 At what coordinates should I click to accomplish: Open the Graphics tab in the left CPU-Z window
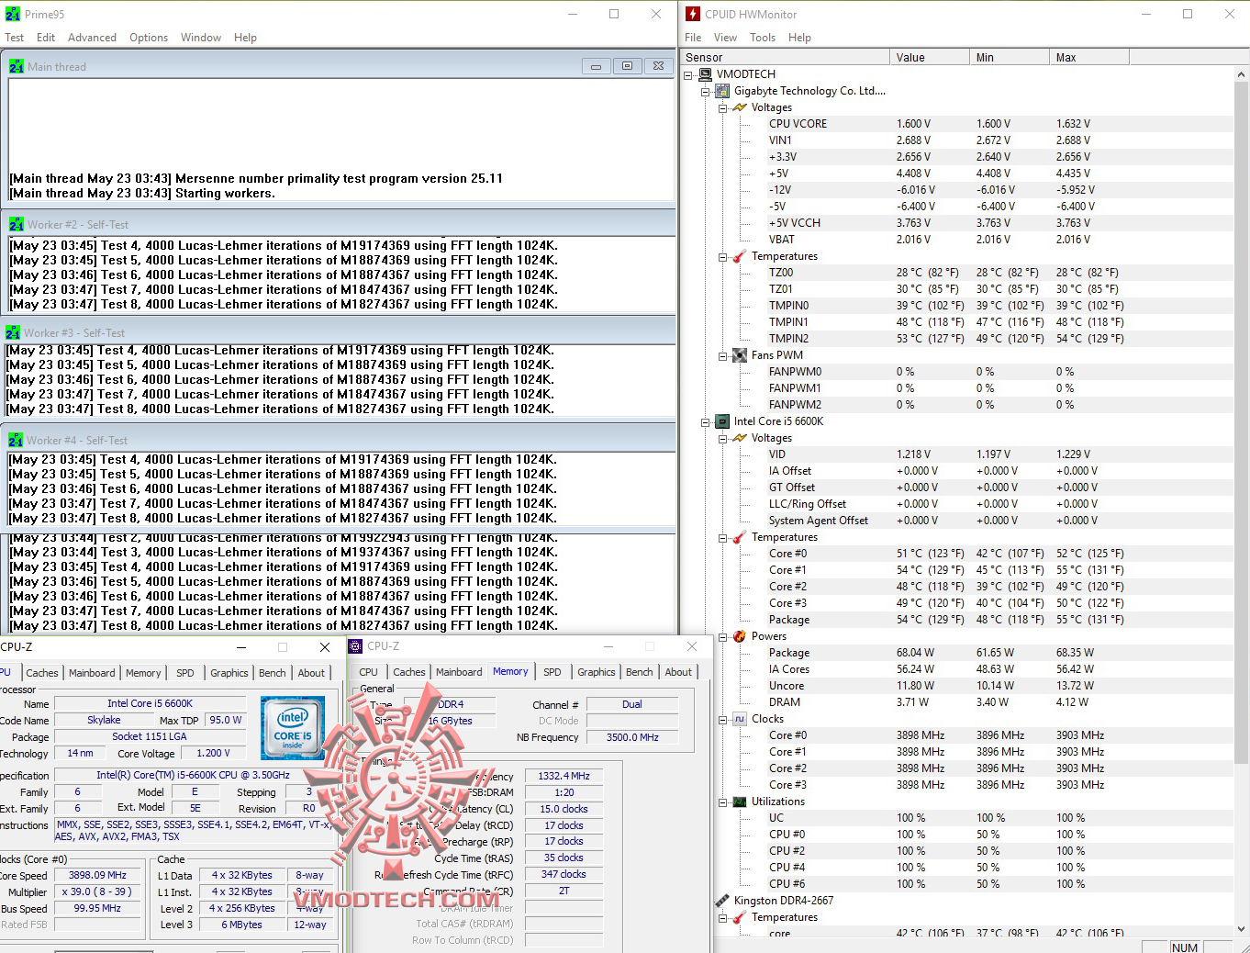pyautogui.click(x=229, y=673)
